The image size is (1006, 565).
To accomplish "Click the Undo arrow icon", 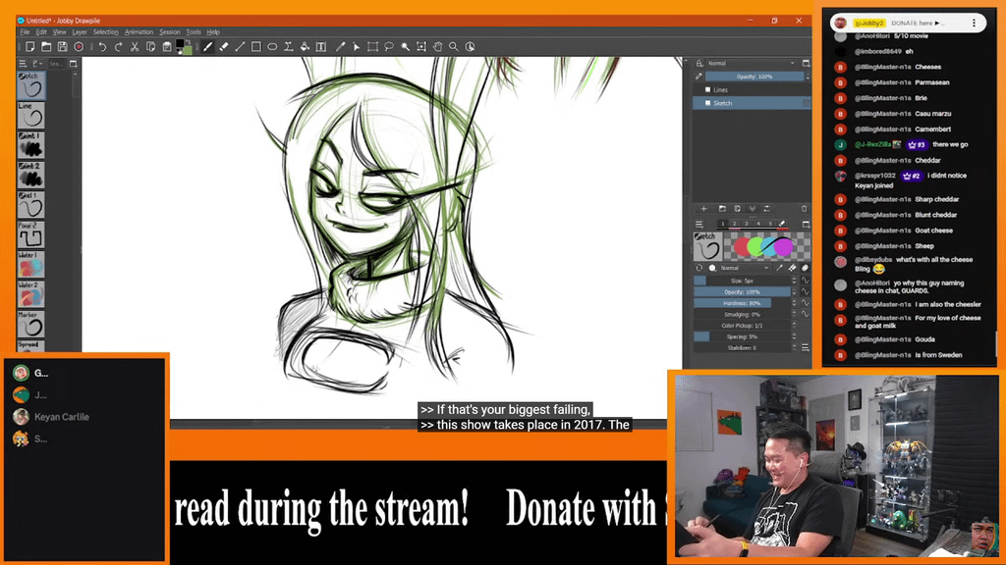I will pyautogui.click(x=102, y=47).
